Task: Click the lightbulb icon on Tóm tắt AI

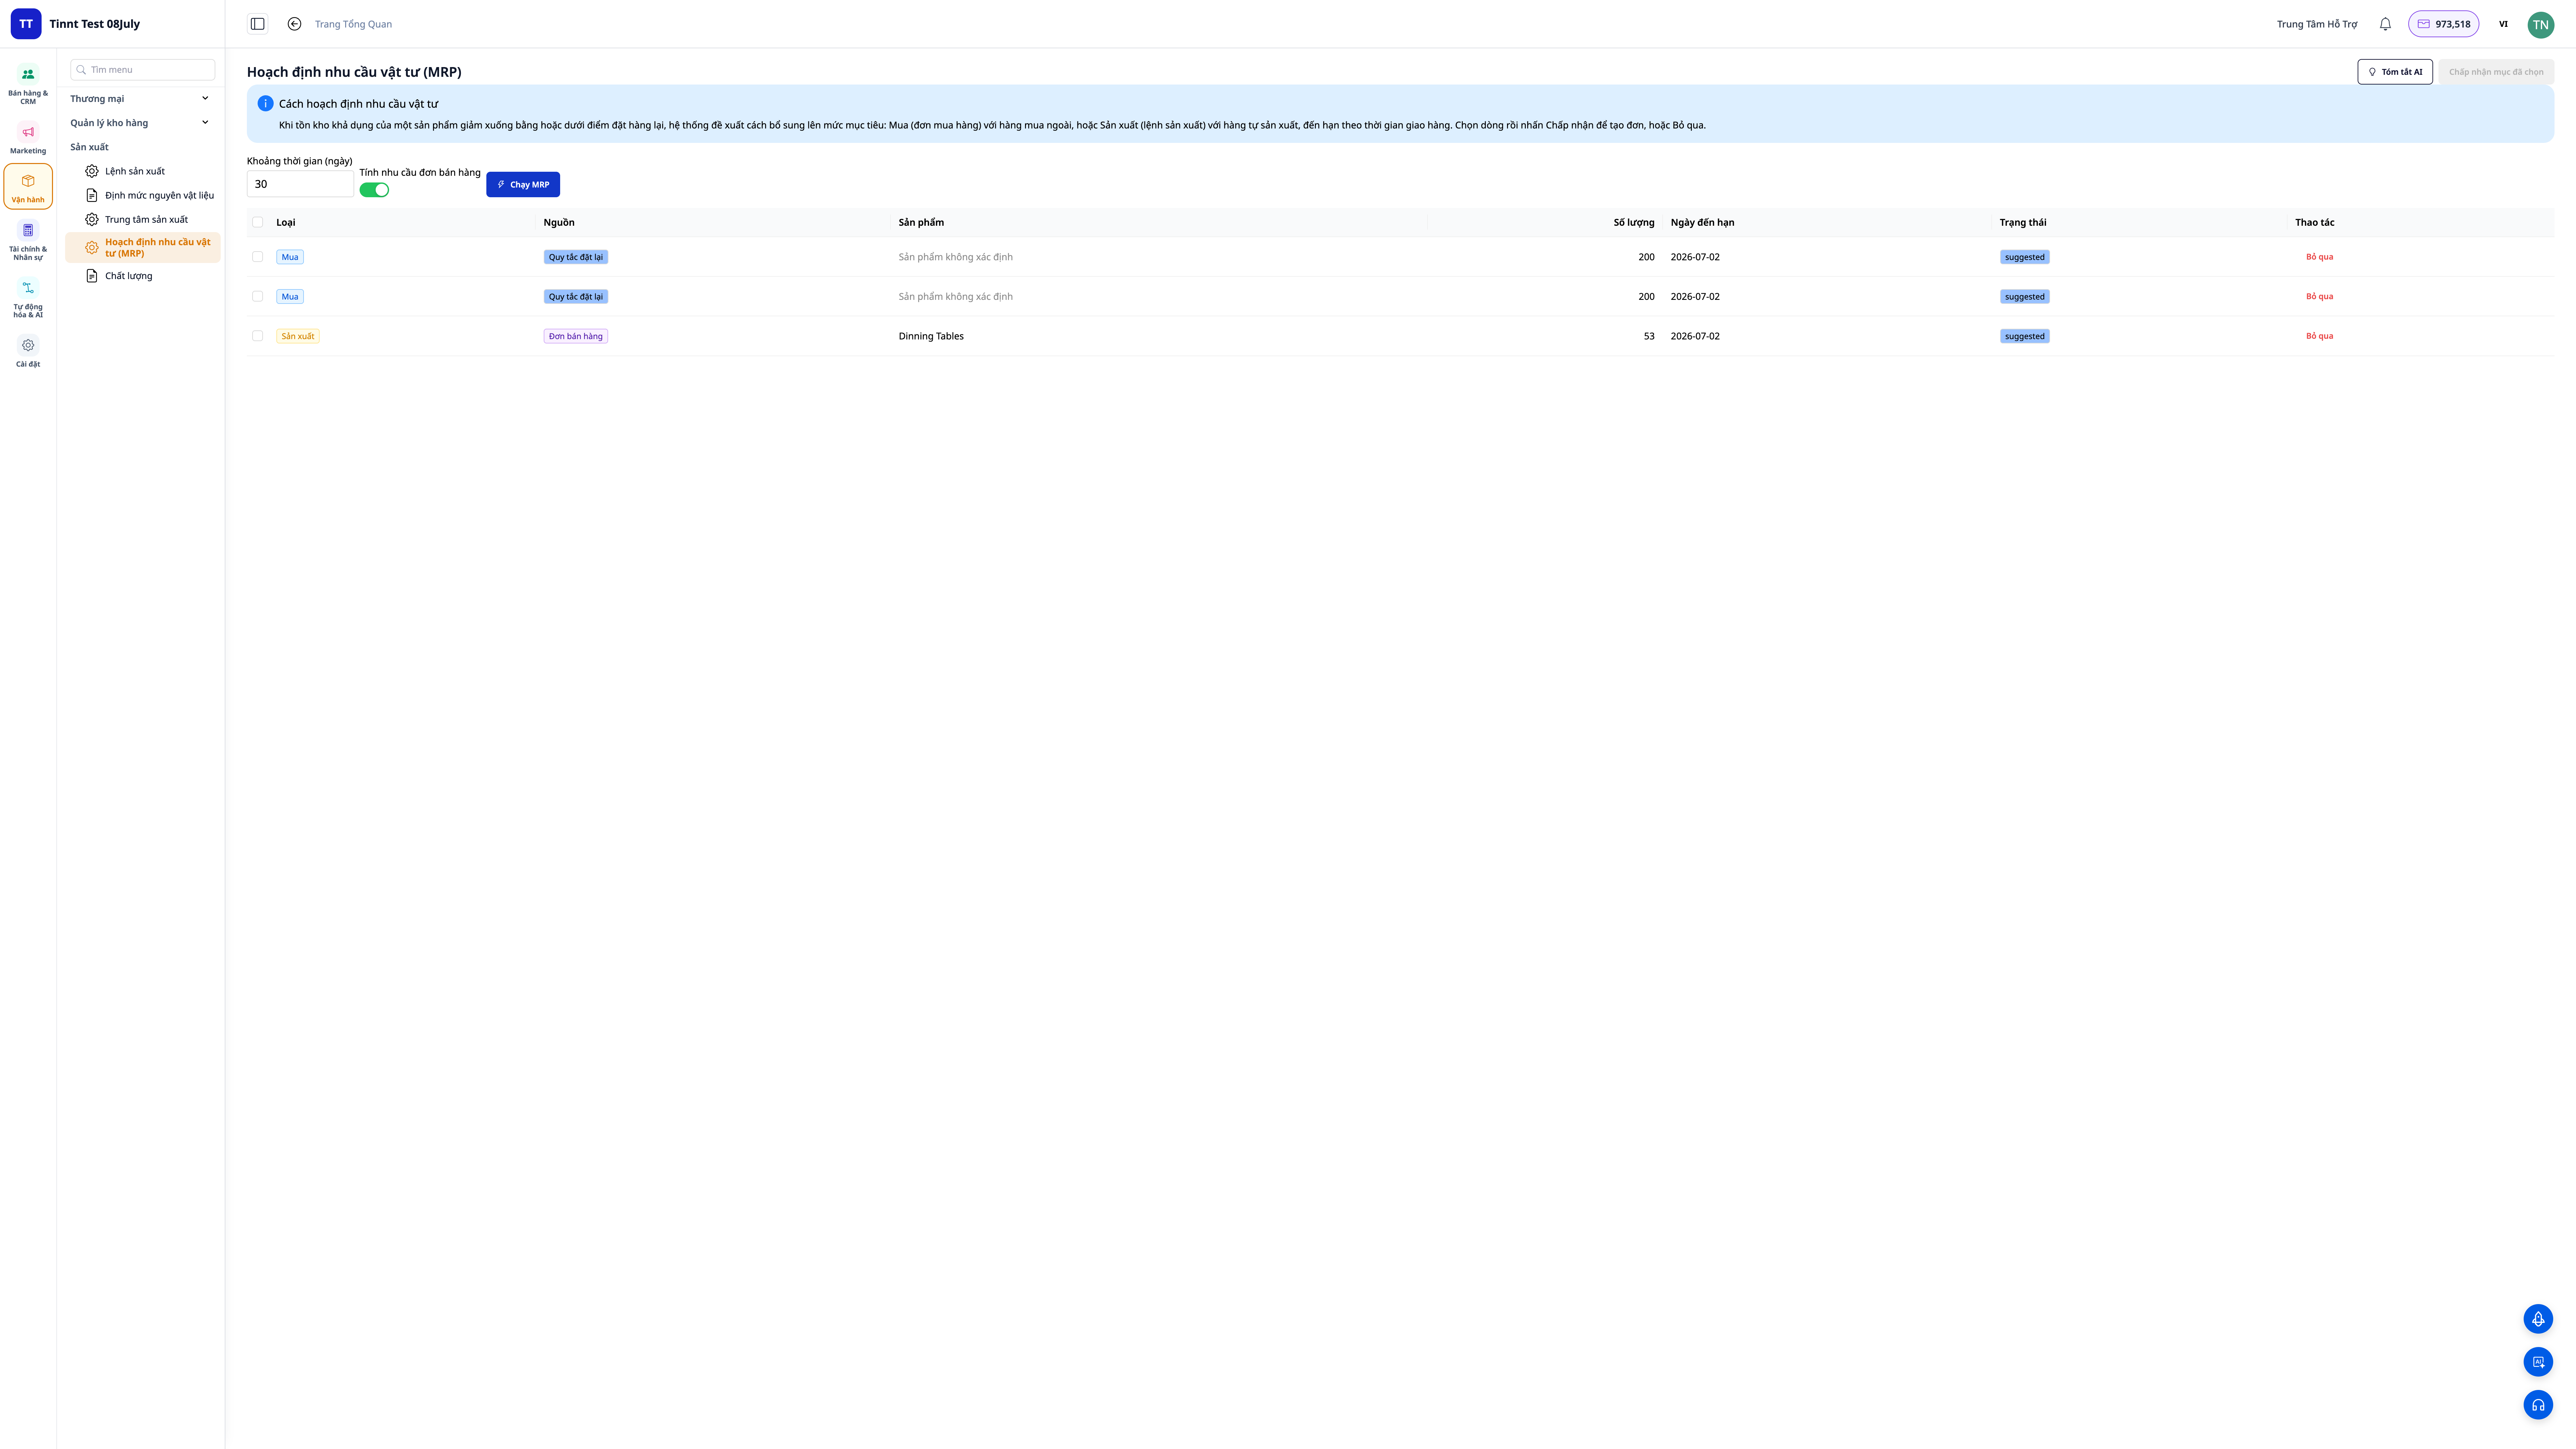Action: (2372, 72)
